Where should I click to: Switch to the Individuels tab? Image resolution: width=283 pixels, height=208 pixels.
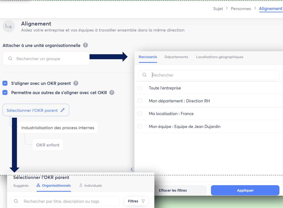click(x=91, y=185)
